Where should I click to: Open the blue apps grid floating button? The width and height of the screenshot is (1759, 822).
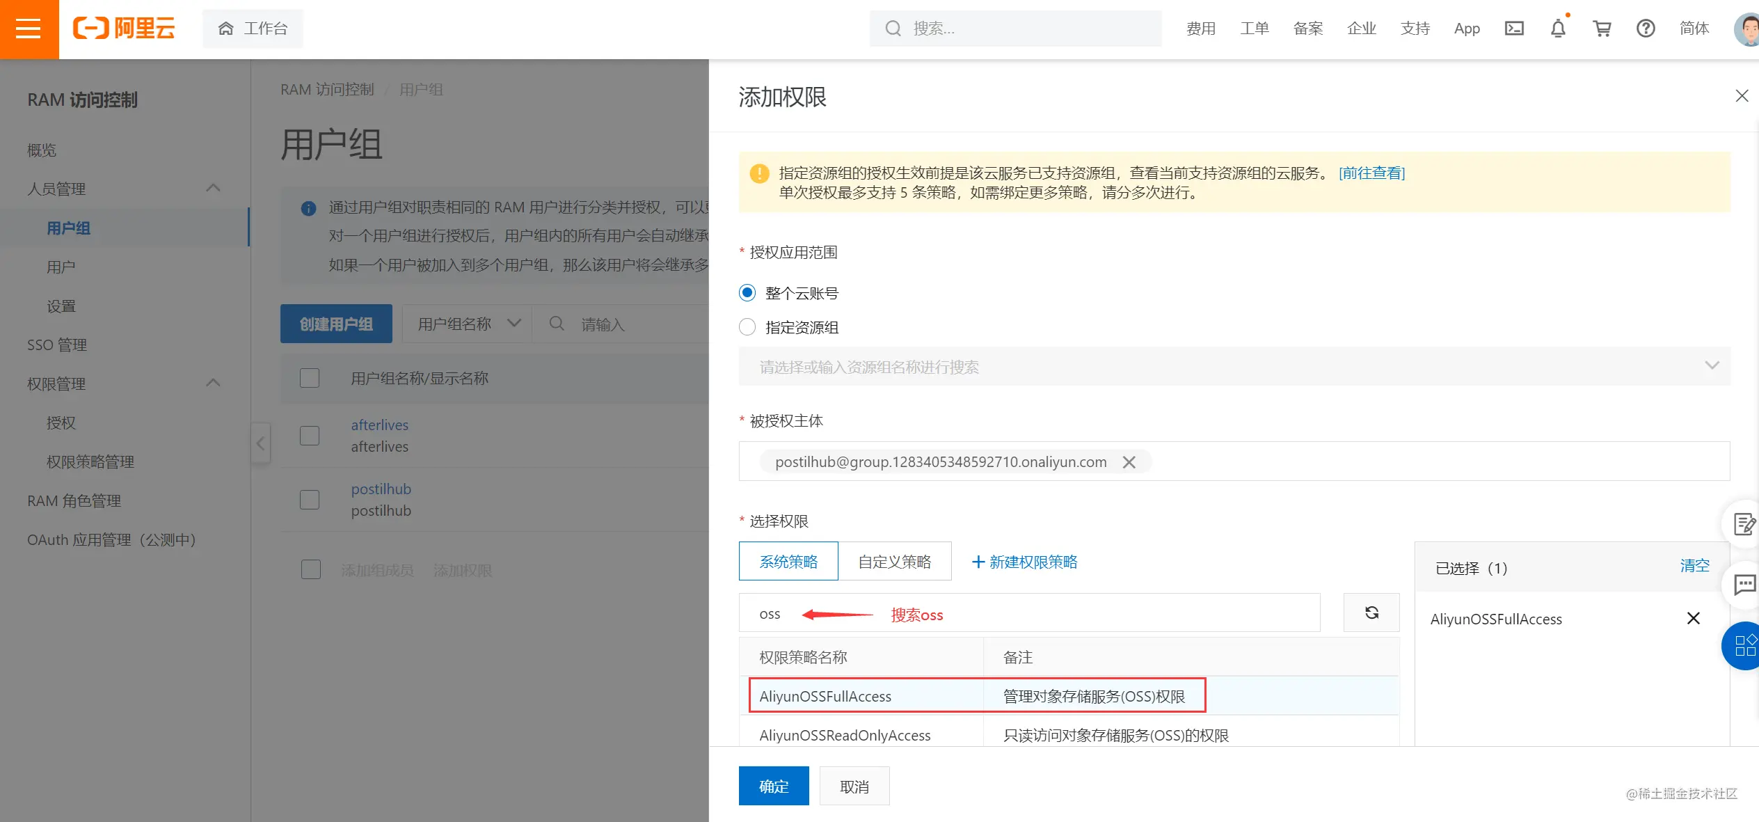(1743, 646)
